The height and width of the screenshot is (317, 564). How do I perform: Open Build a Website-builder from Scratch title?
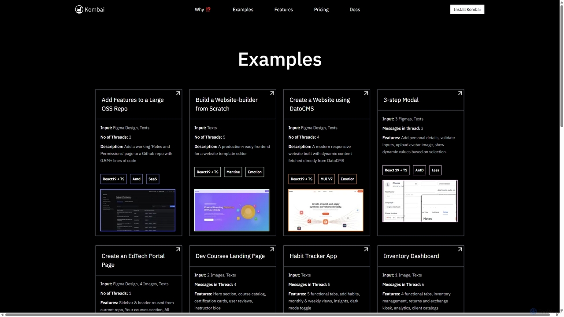[x=226, y=104]
